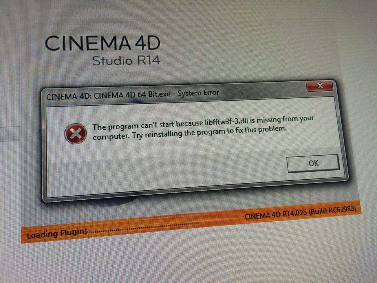Click the CINEMA 4D R14.025 version text
Viewport: 377px width, 283px height.
tap(276, 214)
